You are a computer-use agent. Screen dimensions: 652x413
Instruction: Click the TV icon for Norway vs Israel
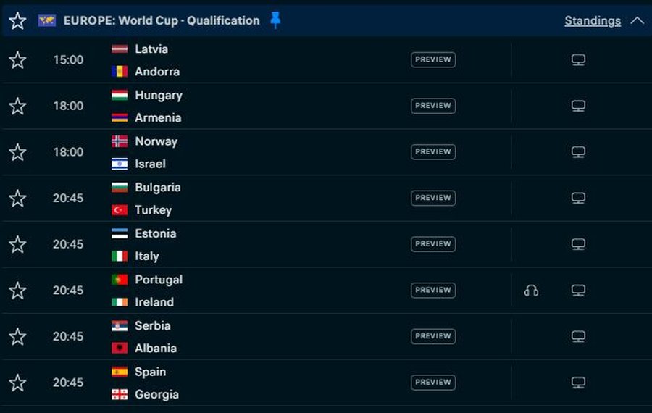pos(578,152)
